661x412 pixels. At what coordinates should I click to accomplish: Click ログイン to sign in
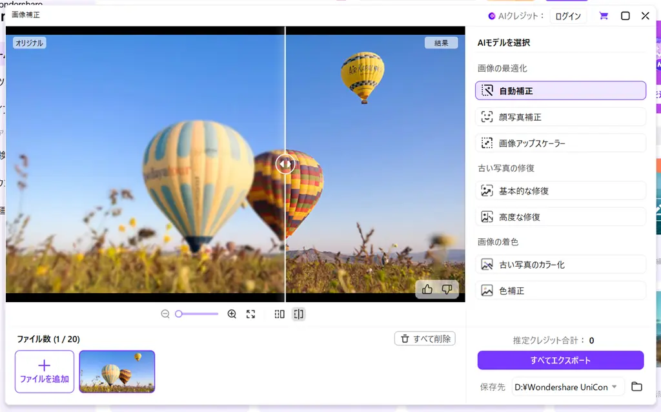coord(567,15)
